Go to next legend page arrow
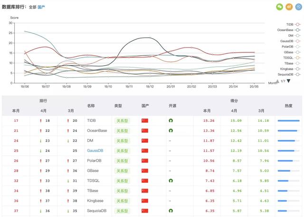Screen dimensions: 304x217 click(288, 81)
